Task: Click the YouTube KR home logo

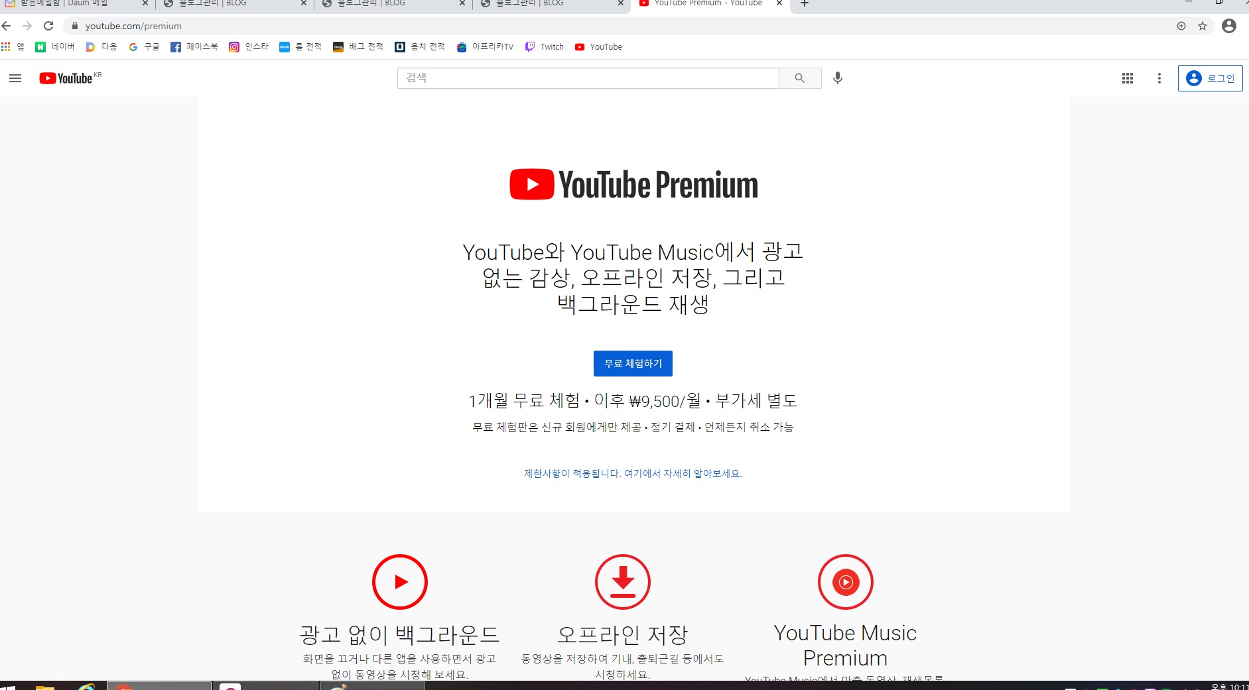Action: (70, 78)
